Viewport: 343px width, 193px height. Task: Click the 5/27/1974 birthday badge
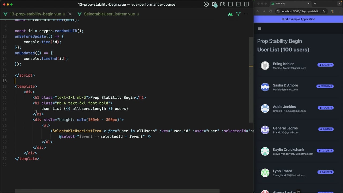[x=325, y=172]
